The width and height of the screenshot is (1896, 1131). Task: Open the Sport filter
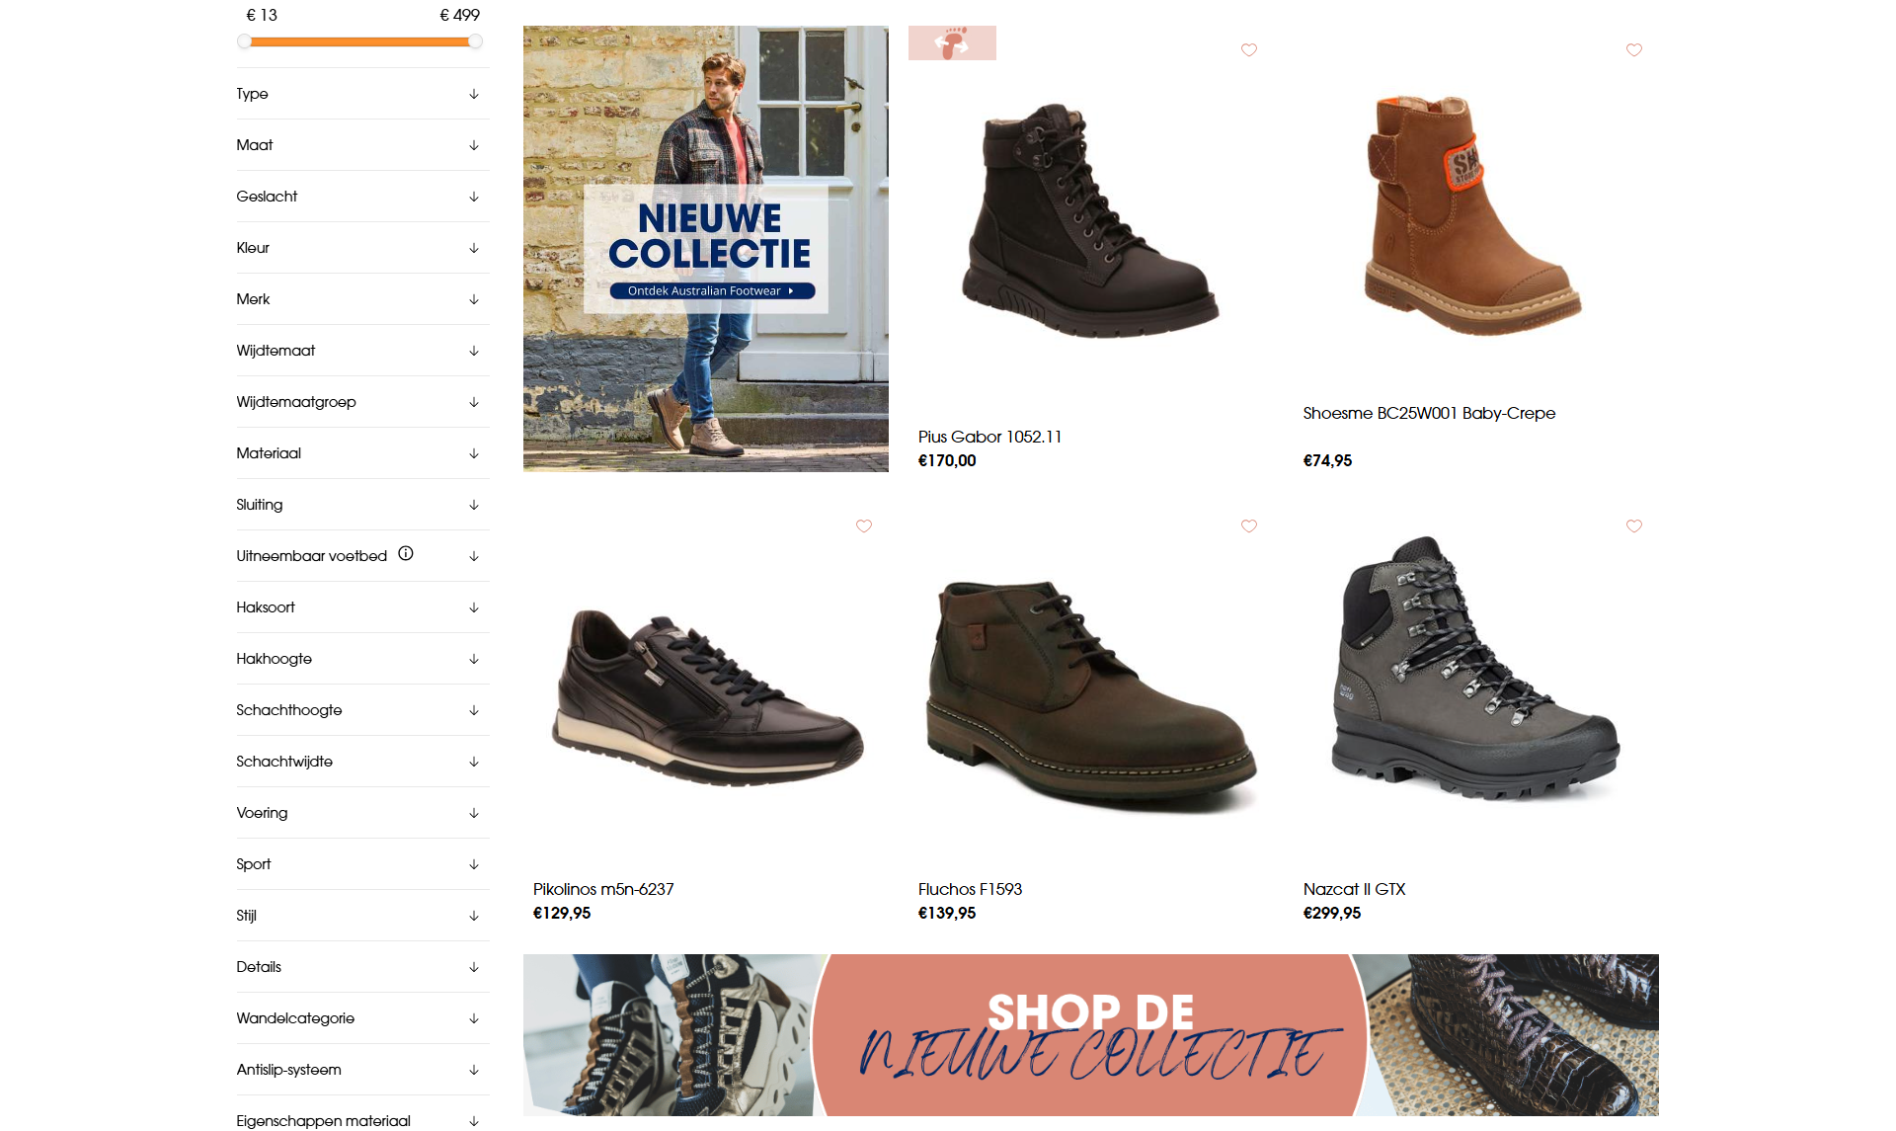[362, 864]
